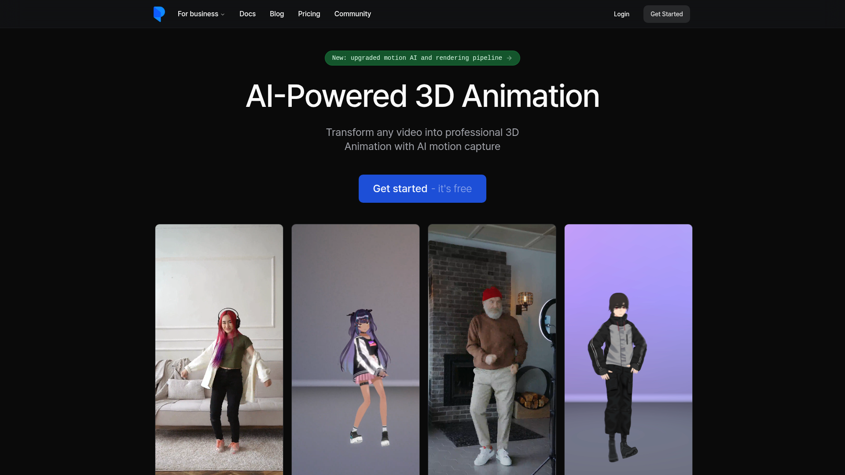
Task: Click the purple-haired anime avatar video
Action: (x=355, y=350)
